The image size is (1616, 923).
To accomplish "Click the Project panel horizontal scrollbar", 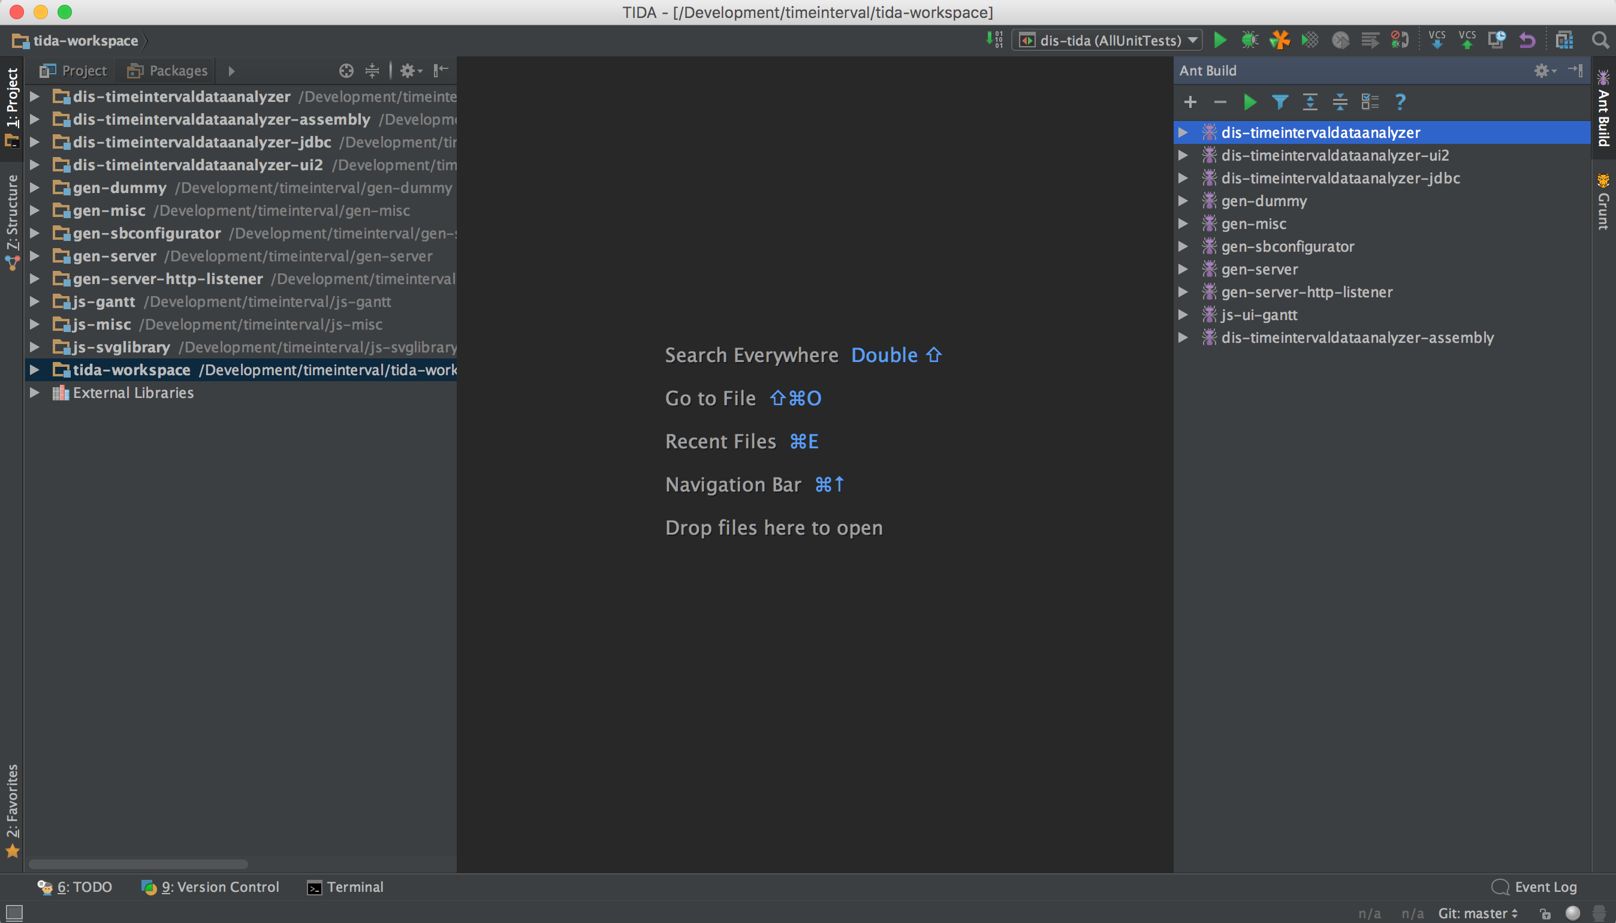I will click(x=138, y=864).
